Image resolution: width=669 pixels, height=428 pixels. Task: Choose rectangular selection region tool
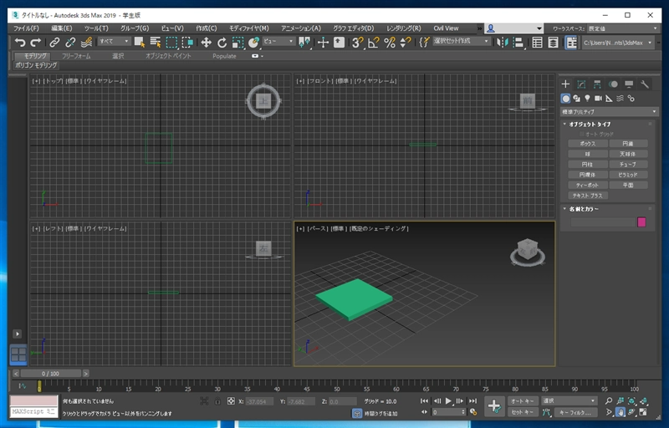171,42
